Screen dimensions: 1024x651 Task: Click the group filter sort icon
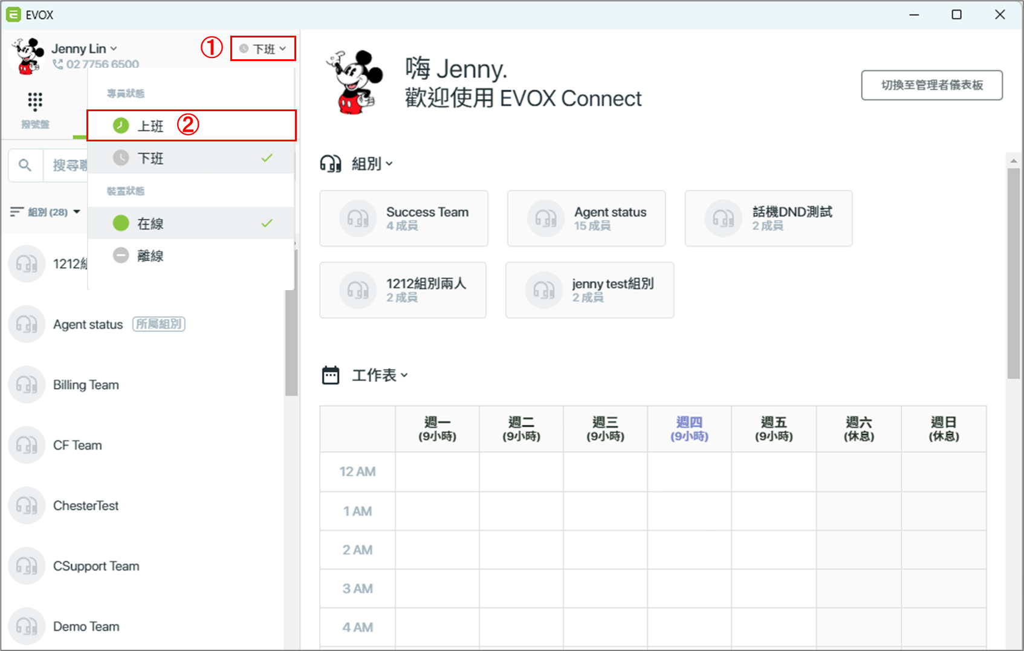click(17, 212)
